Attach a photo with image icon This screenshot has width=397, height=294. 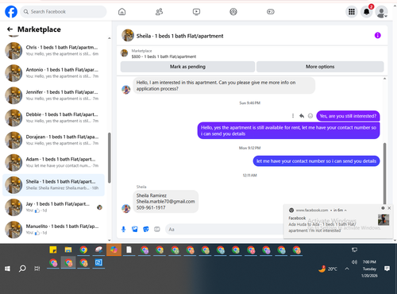pos(135,229)
